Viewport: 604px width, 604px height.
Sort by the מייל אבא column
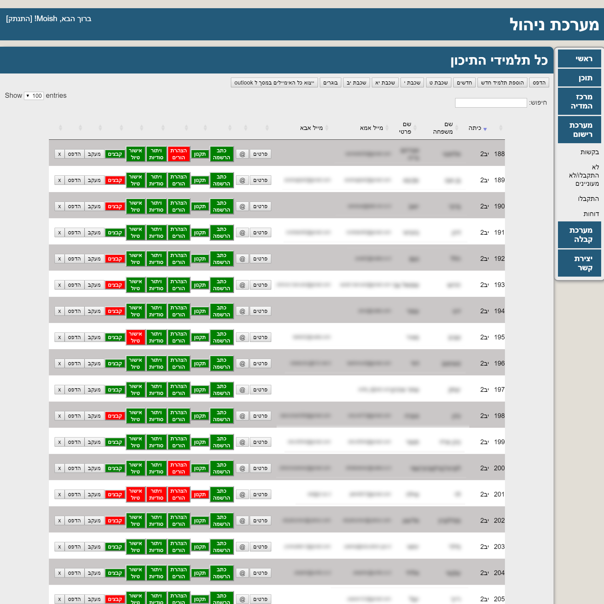[x=314, y=128]
